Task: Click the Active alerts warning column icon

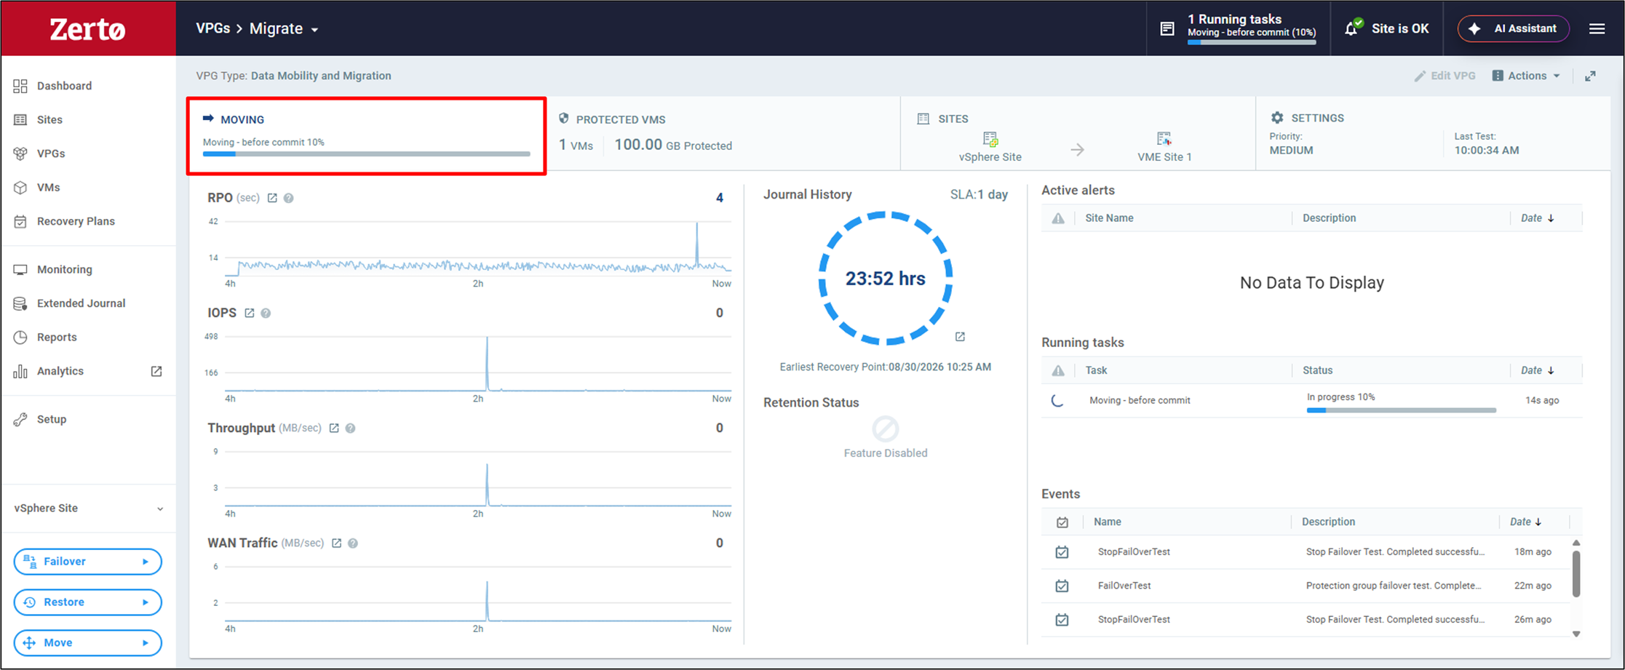Action: (x=1058, y=218)
